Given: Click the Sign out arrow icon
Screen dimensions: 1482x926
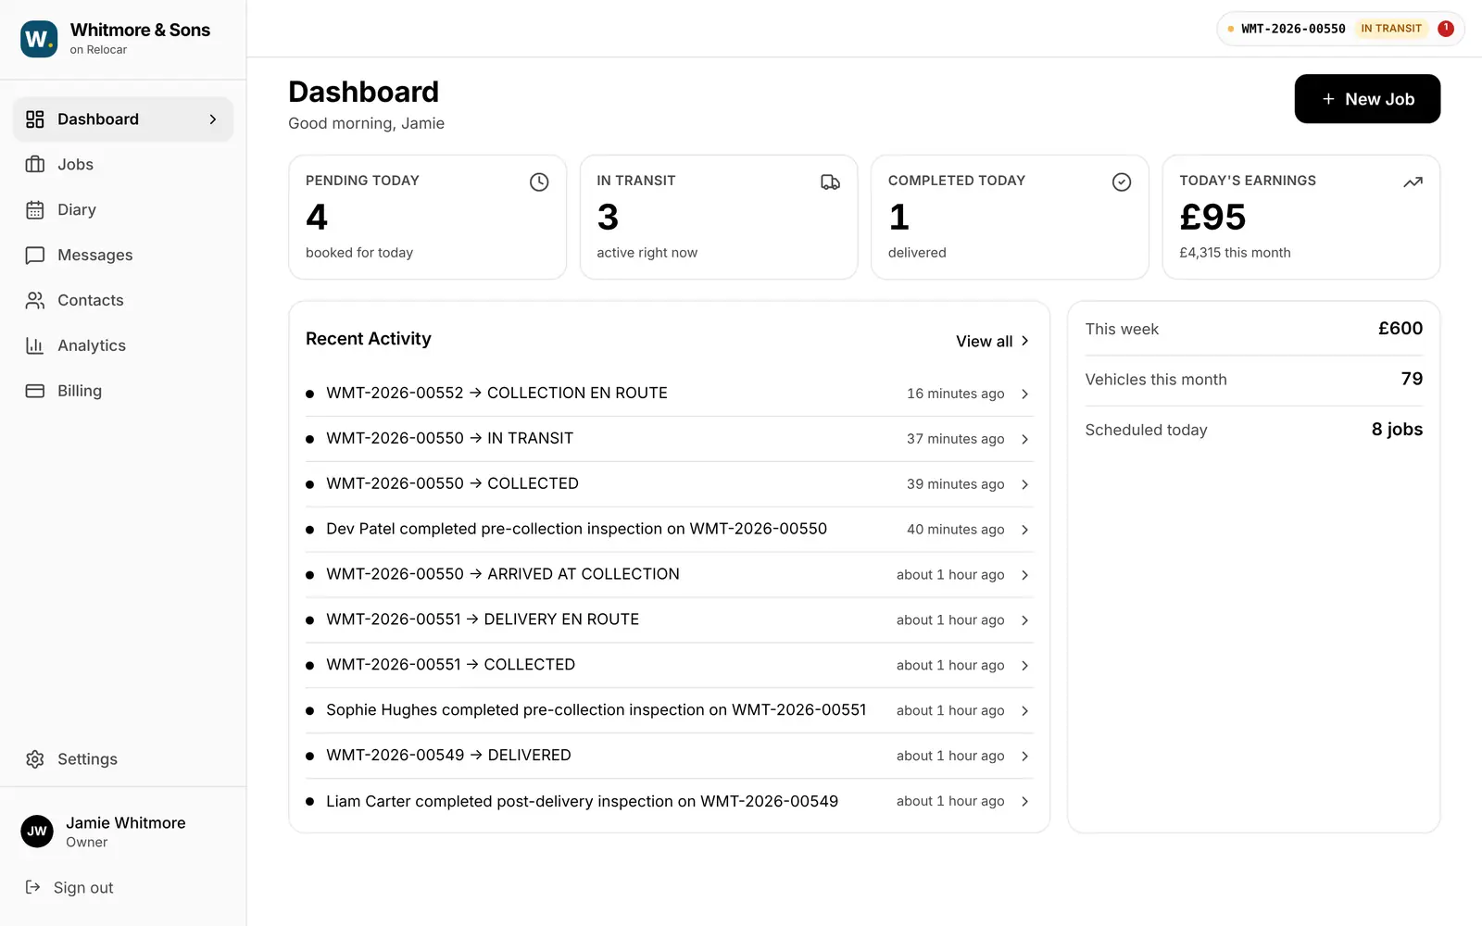Looking at the screenshot, I should pos(32,887).
